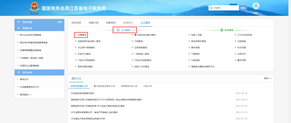Switch to the 我要办税 tab
The height and width of the screenshot is (123, 291).
(93, 23)
